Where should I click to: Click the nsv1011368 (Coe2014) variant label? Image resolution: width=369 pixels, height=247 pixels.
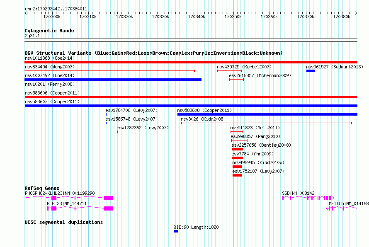point(50,58)
